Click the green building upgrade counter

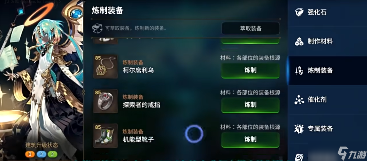52,154
